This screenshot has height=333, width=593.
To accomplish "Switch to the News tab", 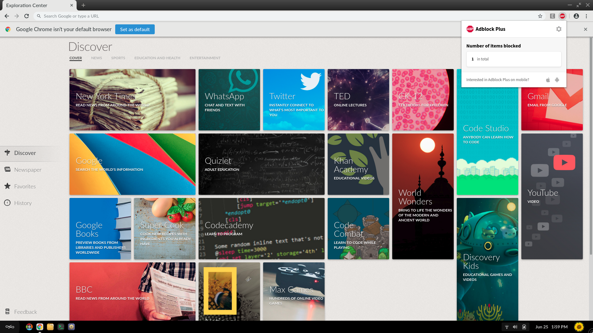I will 96,58.
